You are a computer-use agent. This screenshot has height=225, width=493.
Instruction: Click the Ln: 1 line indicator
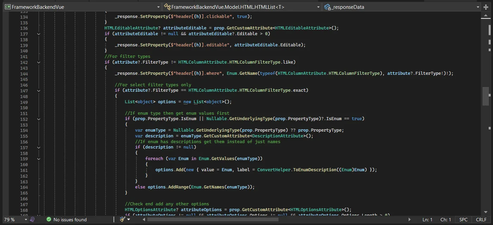427,219
